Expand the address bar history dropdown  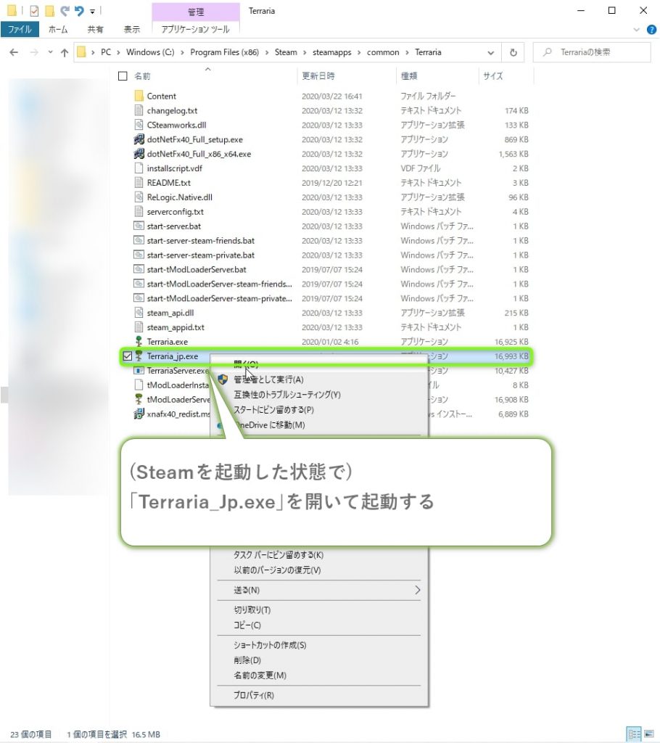491,52
